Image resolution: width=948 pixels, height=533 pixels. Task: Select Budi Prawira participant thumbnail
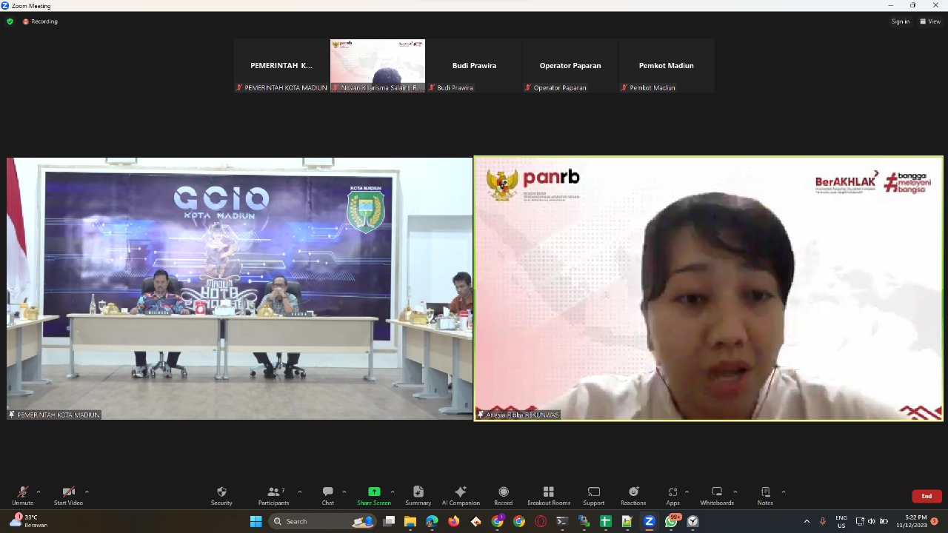click(x=474, y=66)
